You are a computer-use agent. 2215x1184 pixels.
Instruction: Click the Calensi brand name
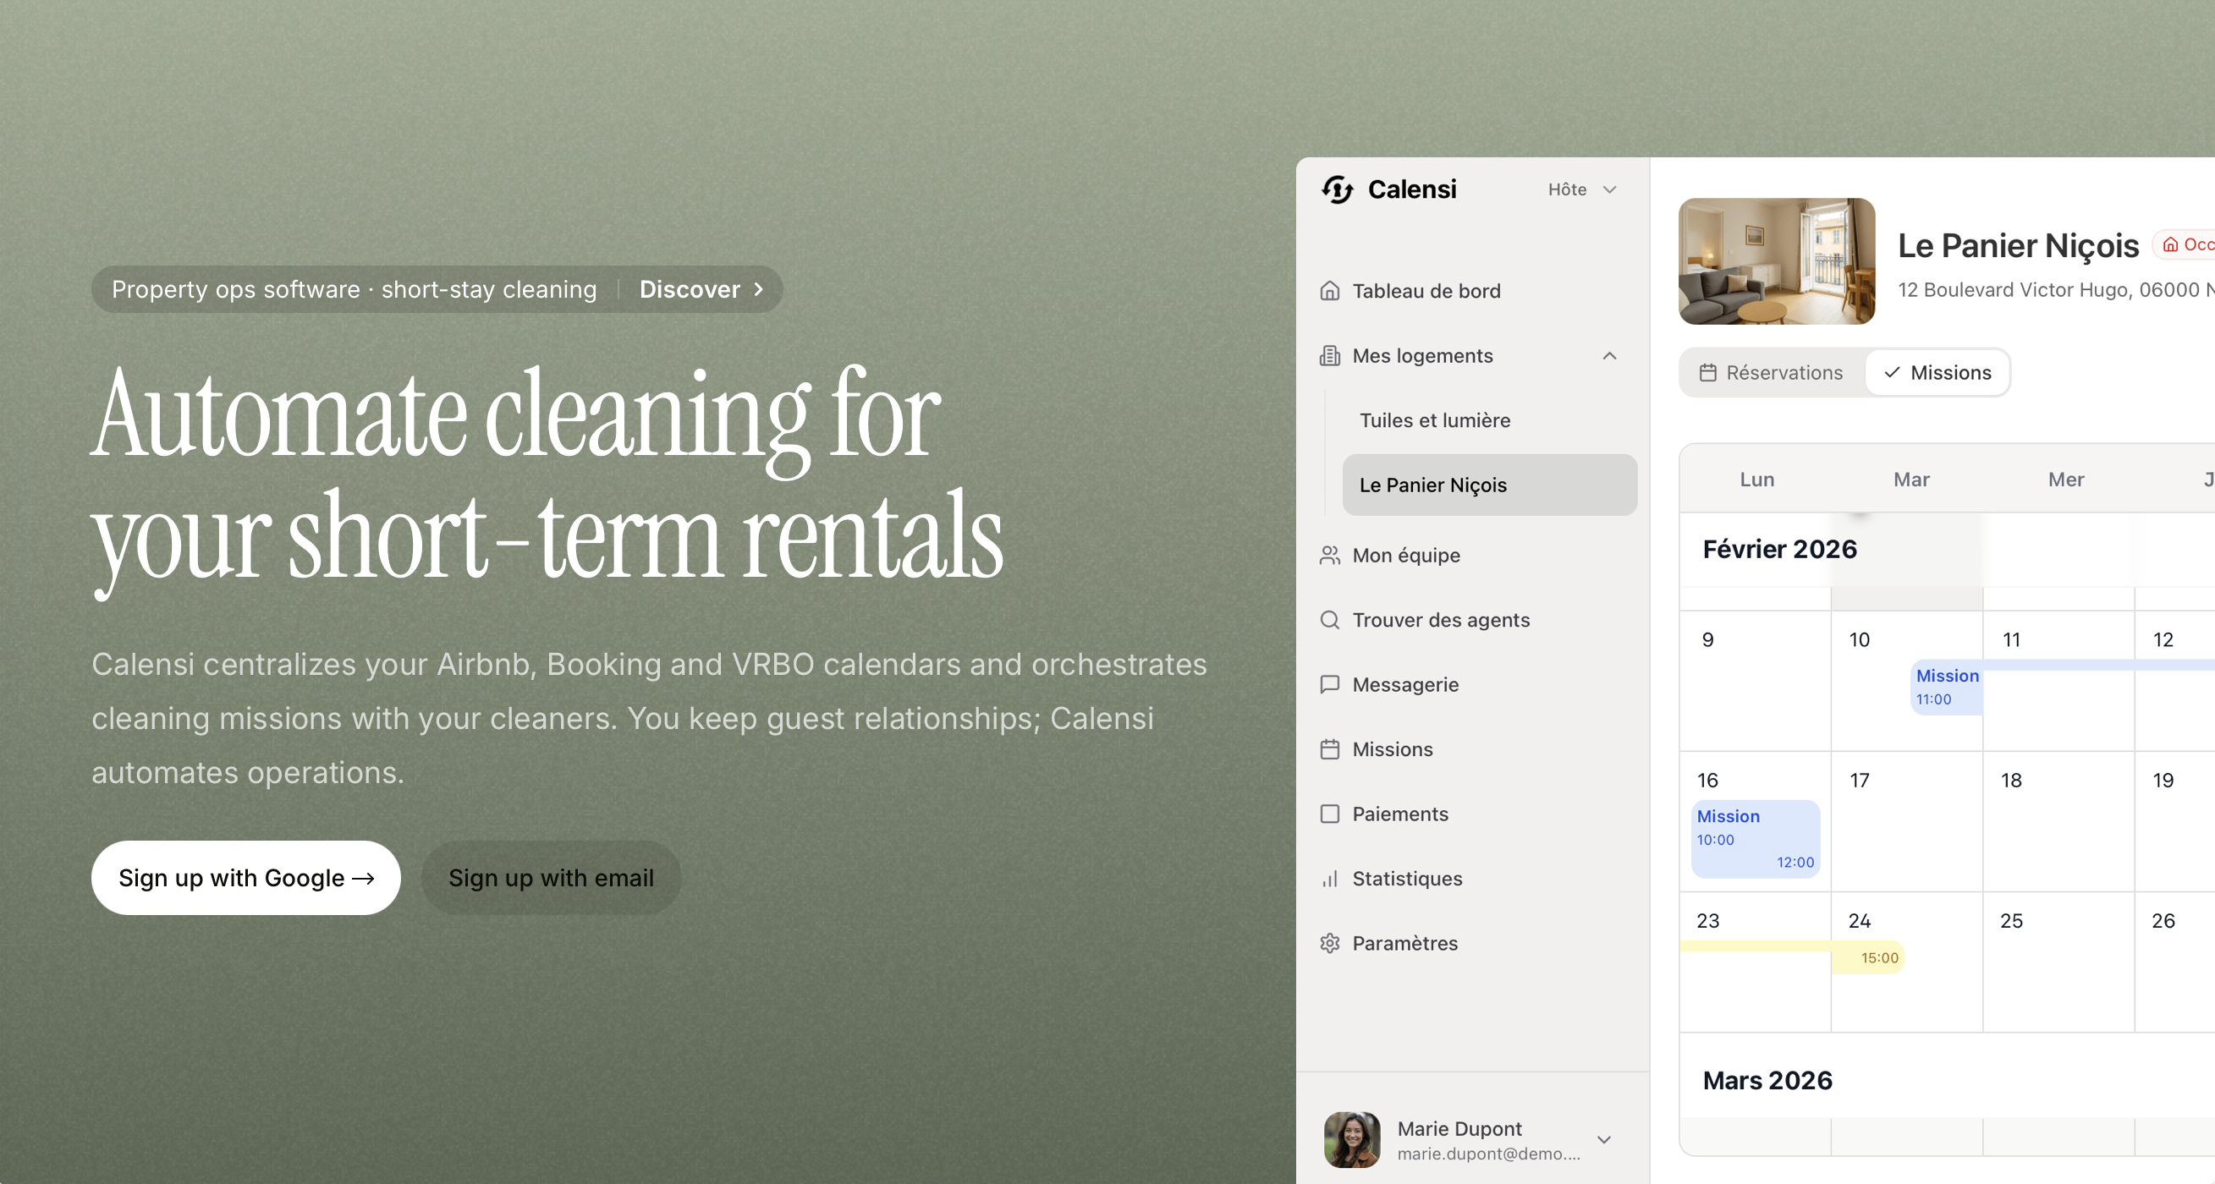[x=1412, y=189]
